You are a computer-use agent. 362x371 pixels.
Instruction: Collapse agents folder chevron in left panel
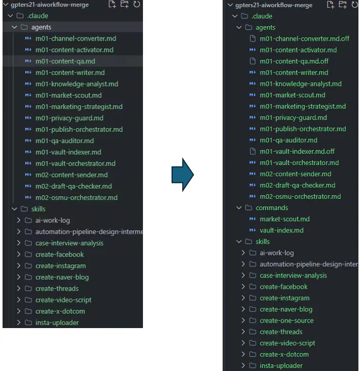coord(14,27)
